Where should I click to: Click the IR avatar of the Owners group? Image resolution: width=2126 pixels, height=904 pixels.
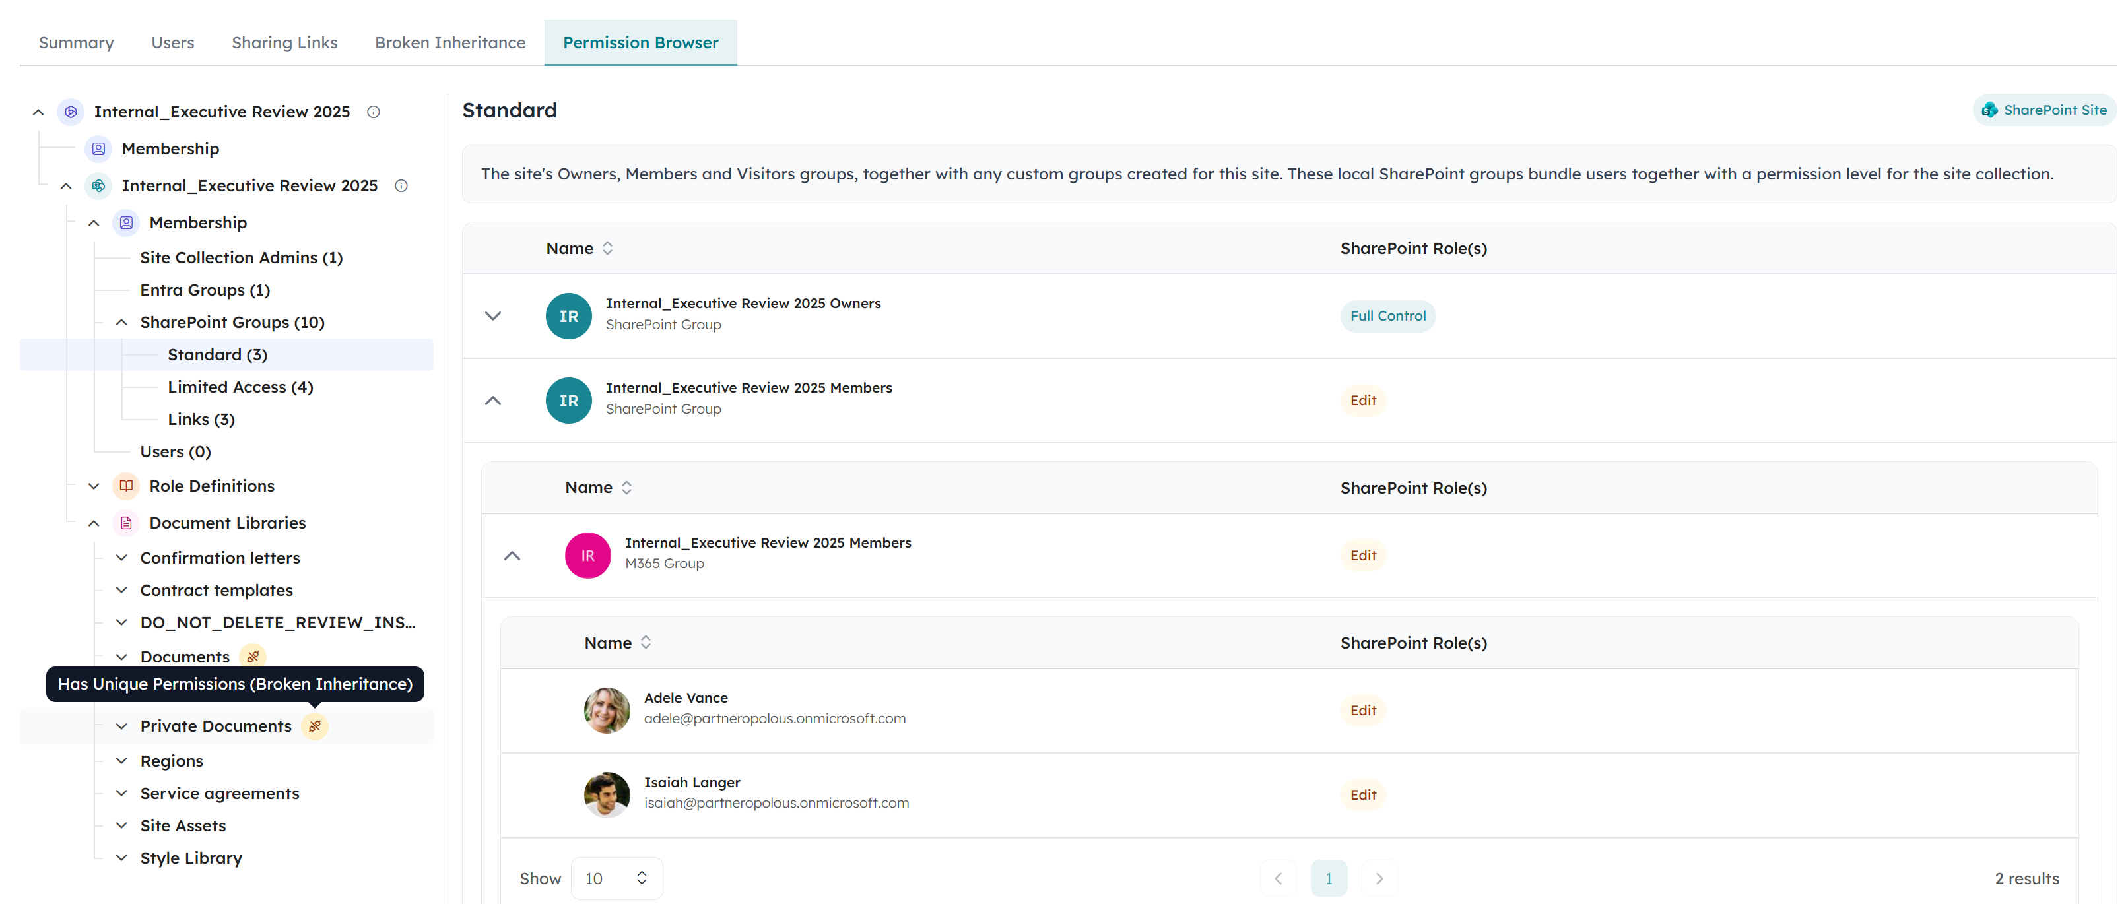[x=569, y=316]
